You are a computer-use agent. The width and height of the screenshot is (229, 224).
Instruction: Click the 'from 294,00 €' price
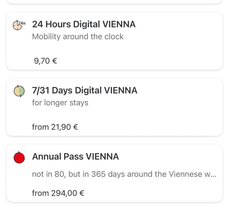pyautogui.click(x=58, y=193)
